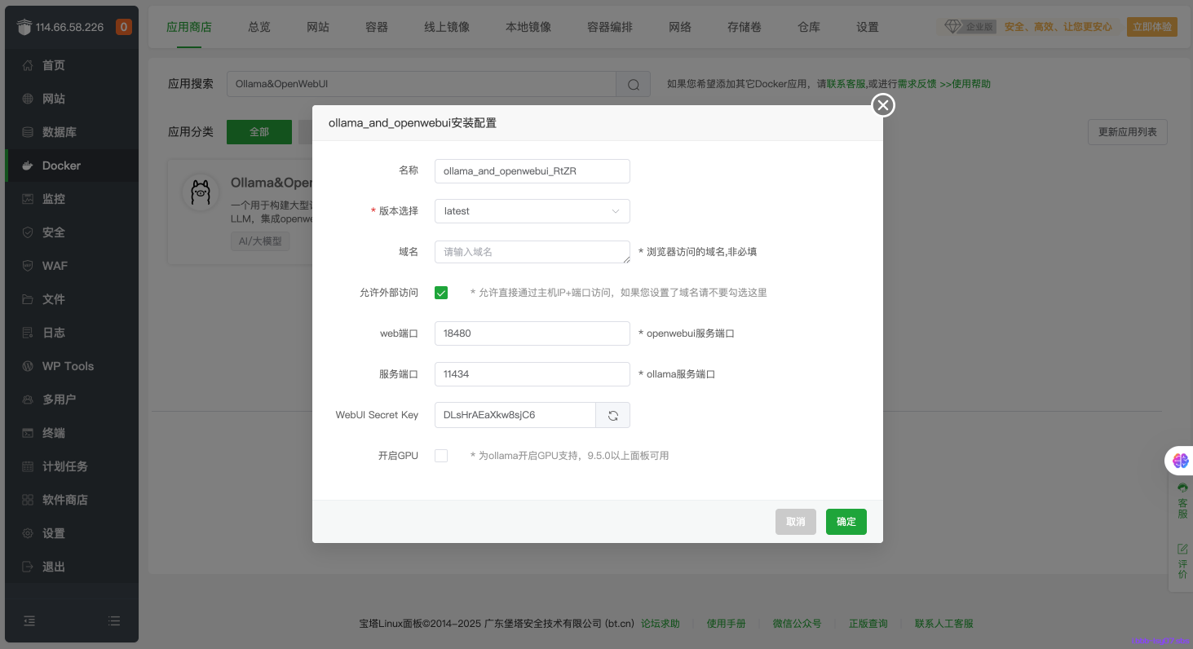The width and height of the screenshot is (1193, 649).
Task: Open the 容器编排 tab
Action: coord(610,27)
